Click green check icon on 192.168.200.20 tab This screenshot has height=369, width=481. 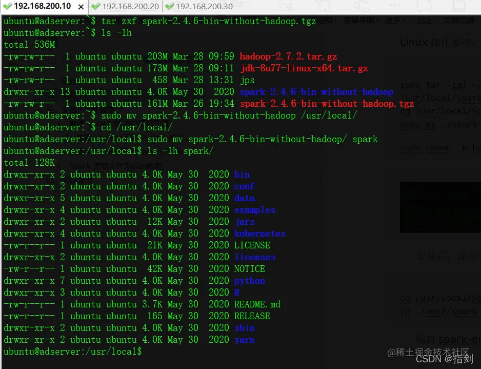click(x=96, y=6)
